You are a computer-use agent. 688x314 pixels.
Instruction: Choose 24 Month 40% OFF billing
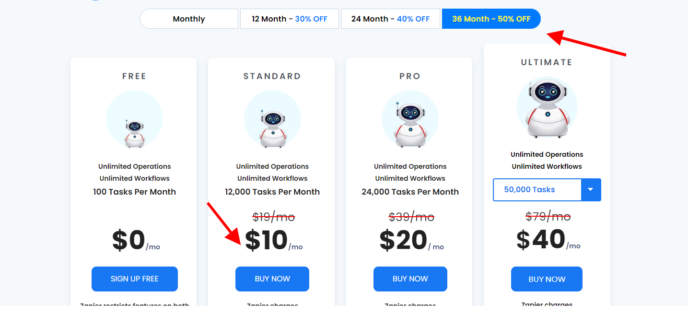pos(390,19)
